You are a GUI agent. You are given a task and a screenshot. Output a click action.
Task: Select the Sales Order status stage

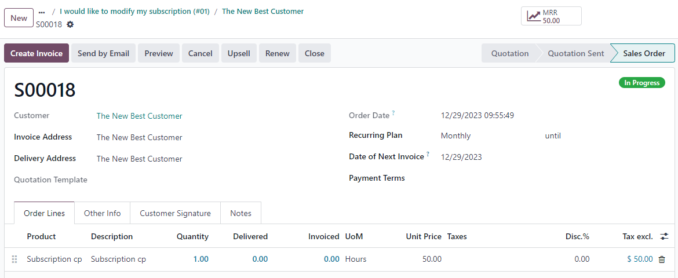[x=644, y=53]
